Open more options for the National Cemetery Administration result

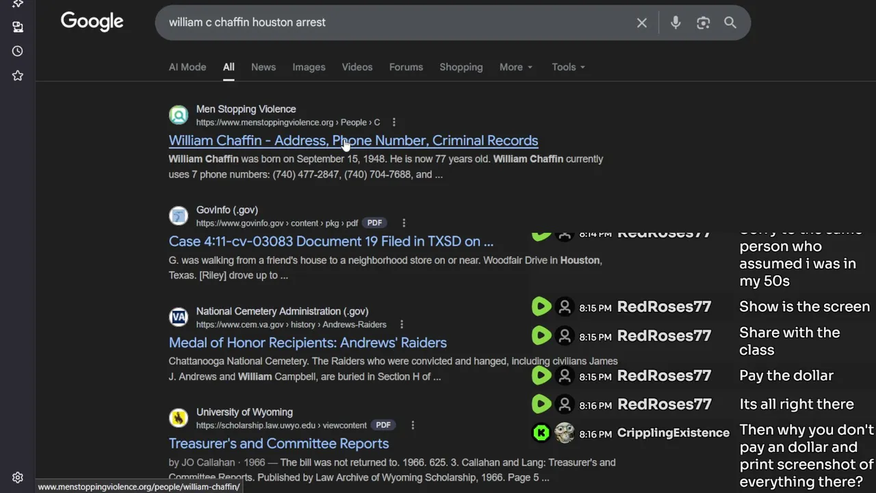click(x=402, y=325)
